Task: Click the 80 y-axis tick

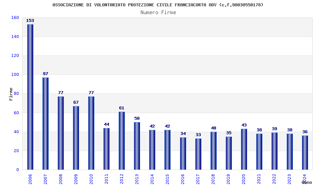Action: tap(16, 94)
